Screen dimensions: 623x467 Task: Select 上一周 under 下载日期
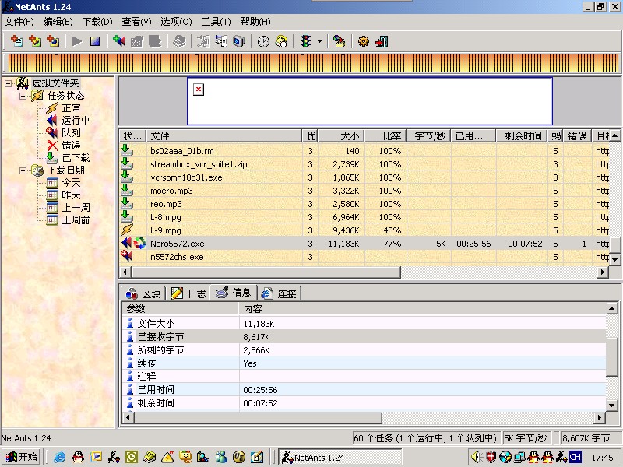pos(76,207)
